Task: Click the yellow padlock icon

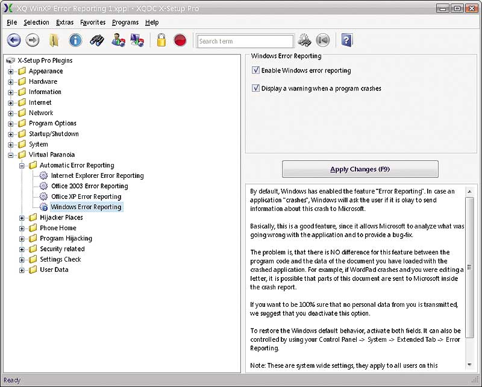Action: click(x=161, y=40)
